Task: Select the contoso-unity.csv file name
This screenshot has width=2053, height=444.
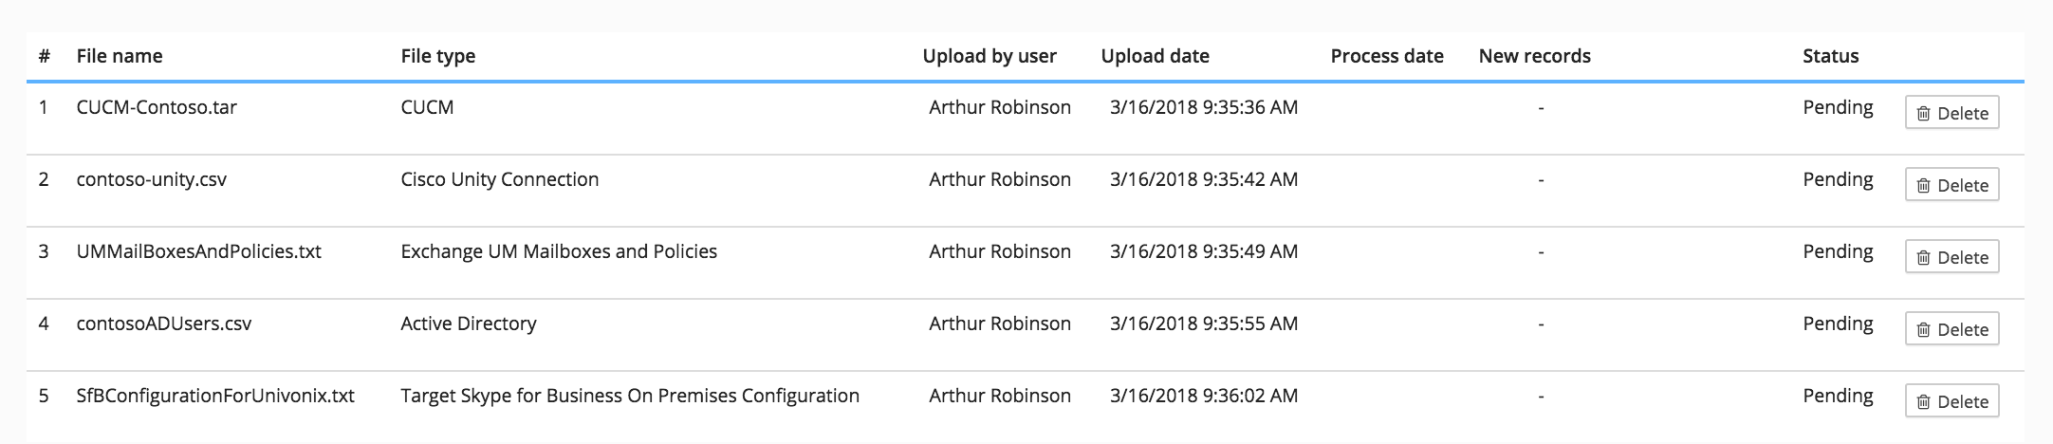Action: tap(152, 179)
